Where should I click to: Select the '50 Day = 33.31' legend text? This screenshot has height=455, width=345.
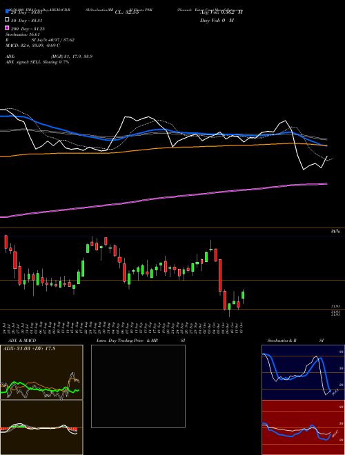coord(28,21)
